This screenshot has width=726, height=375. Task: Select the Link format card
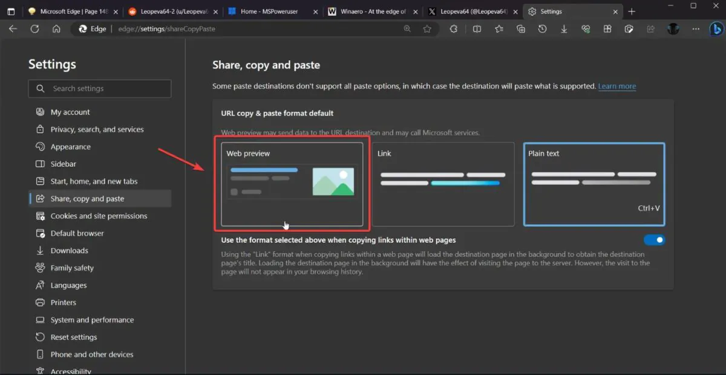[x=443, y=184]
